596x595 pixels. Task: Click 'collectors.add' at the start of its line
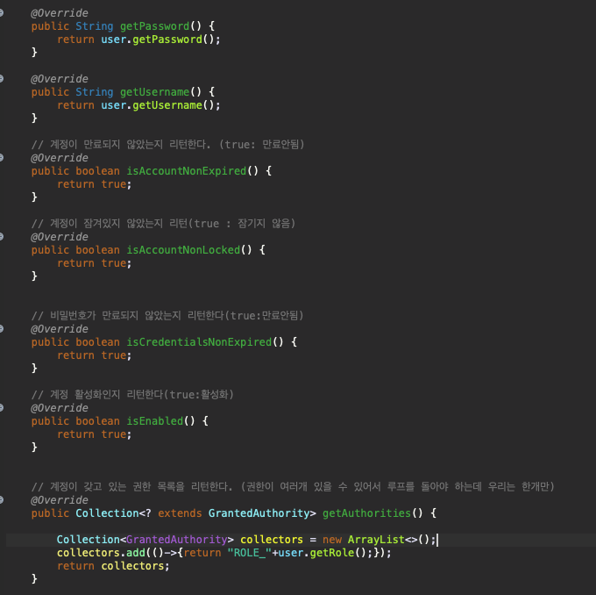[x=101, y=553]
